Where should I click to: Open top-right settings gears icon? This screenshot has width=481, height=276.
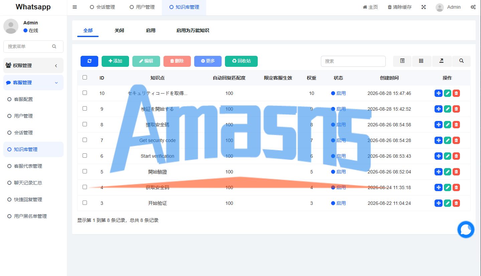click(473, 7)
